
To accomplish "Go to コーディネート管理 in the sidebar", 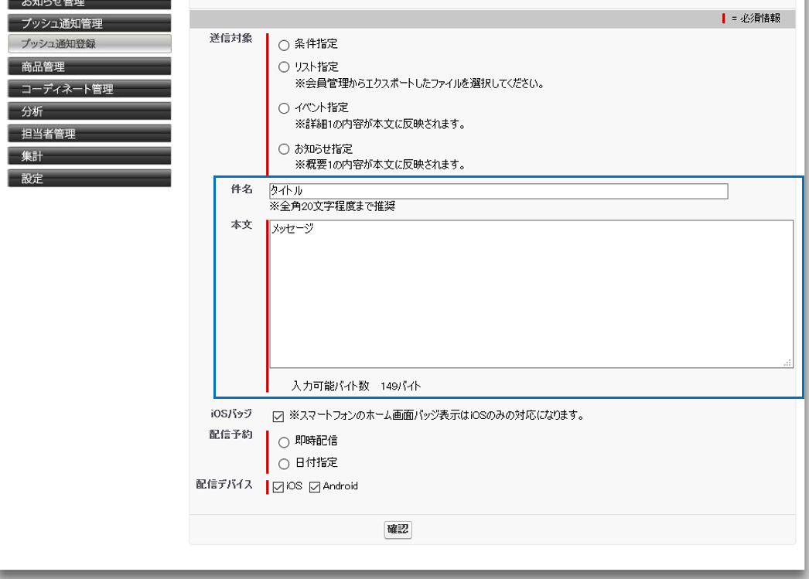I will click(89, 89).
